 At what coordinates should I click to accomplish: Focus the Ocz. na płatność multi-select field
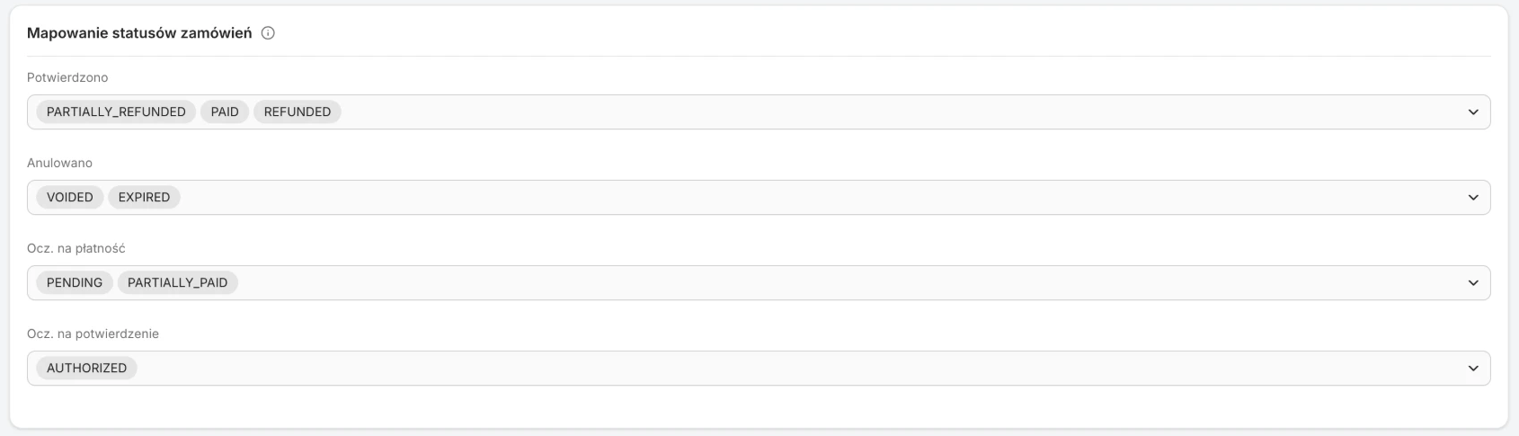(x=759, y=283)
